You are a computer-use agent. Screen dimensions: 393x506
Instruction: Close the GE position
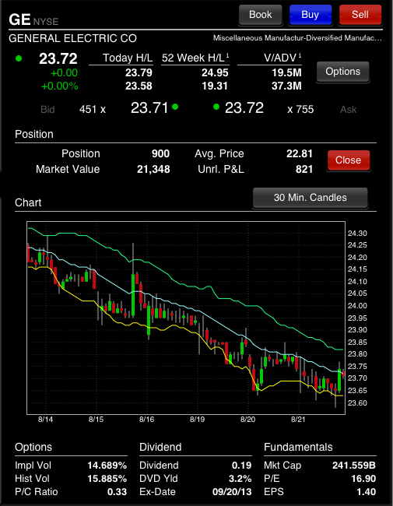pyautogui.click(x=348, y=160)
